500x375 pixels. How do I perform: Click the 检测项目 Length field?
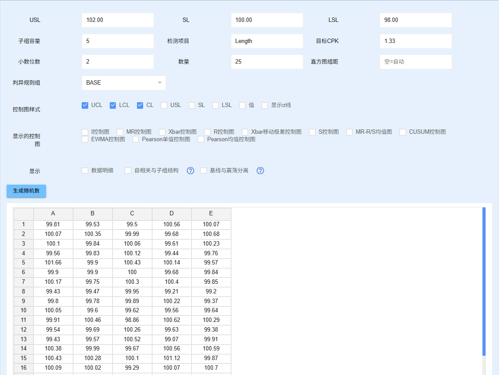tap(267, 41)
